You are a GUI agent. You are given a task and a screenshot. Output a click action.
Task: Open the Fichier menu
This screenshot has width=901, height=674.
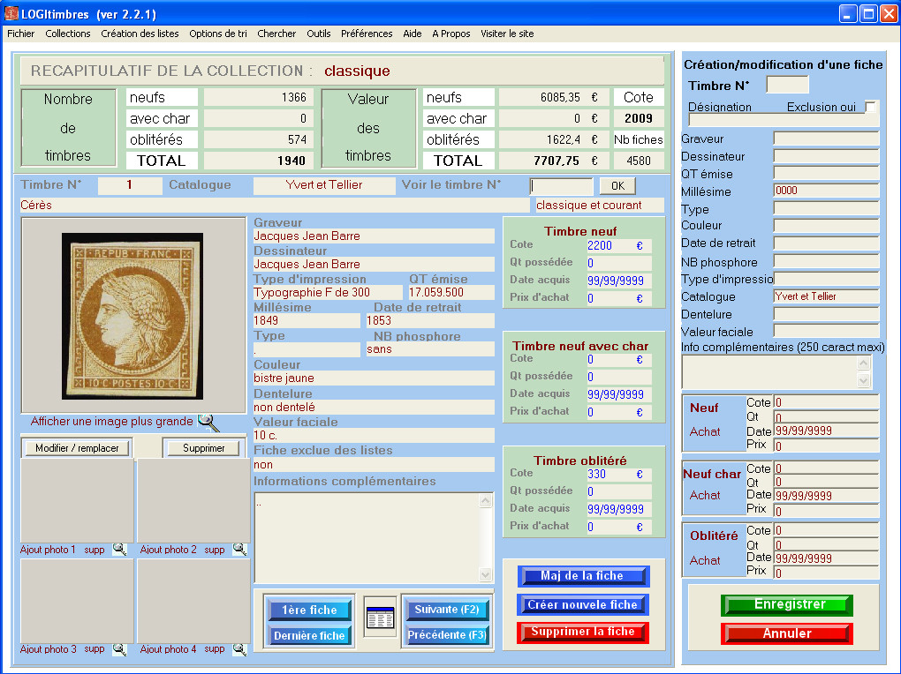click(x=20, y=34)
